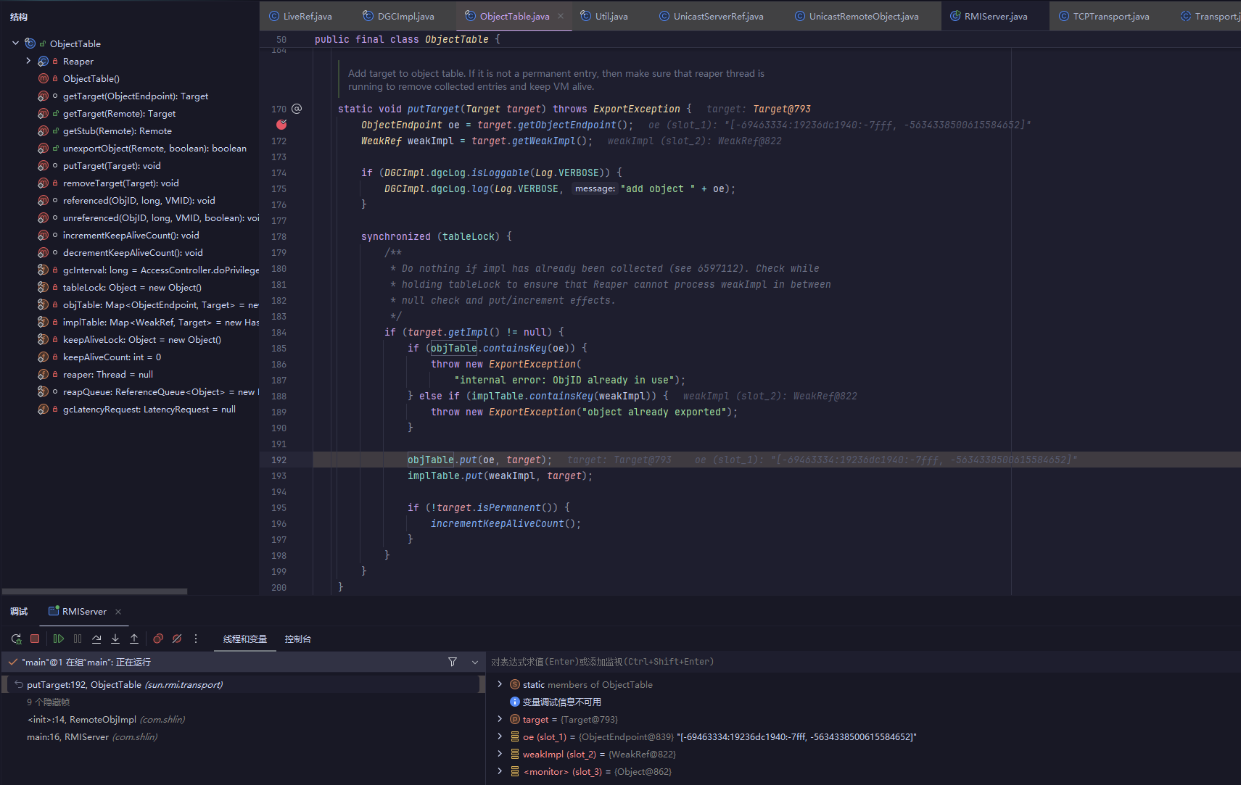The height and width of the screenshot is (785, 1241).
Task: Toggle Mute Breakpoints in debug toolbar
Action: 177,639
